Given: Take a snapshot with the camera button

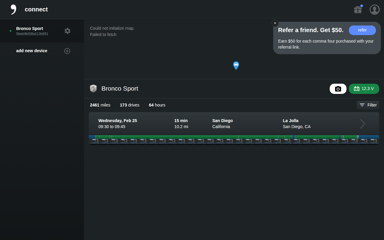Looking at the screenshot, I should [338, 89].
